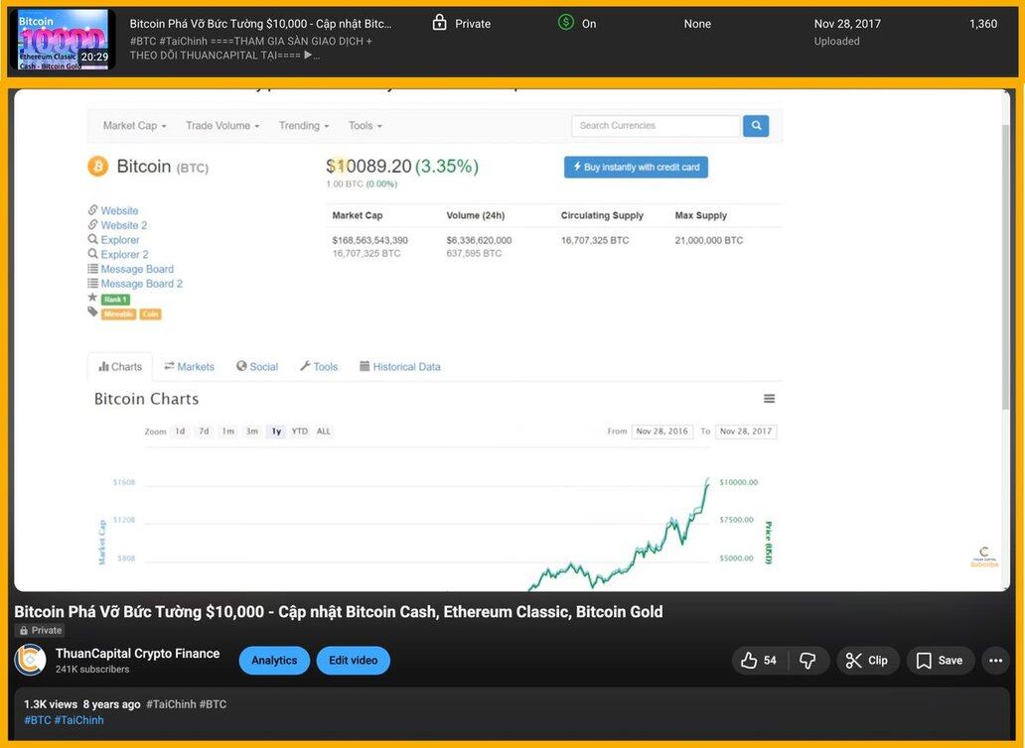Image resolution: width=1025 pixels, height=748 pixels.
Task: Click the thumbs-down dislike icon
Action: [x=807, y=661]
